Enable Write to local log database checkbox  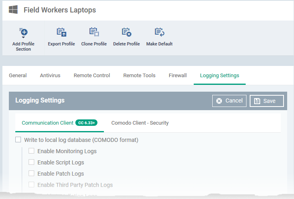point(18,140)
